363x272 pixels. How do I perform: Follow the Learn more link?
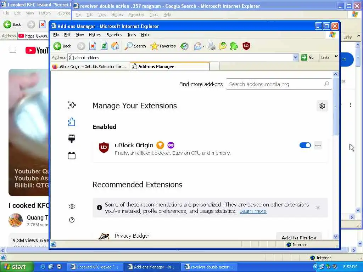pyautogui.click(x=253, y=211)
